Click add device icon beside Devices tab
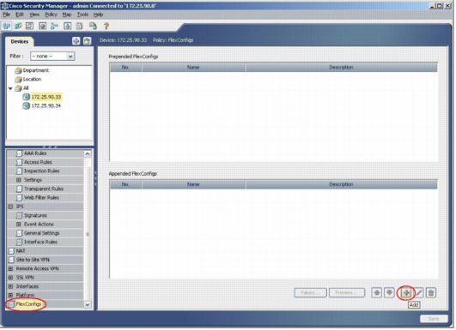Image resolution: width=456 pixels, height=330 pixels. pos(76,41)
